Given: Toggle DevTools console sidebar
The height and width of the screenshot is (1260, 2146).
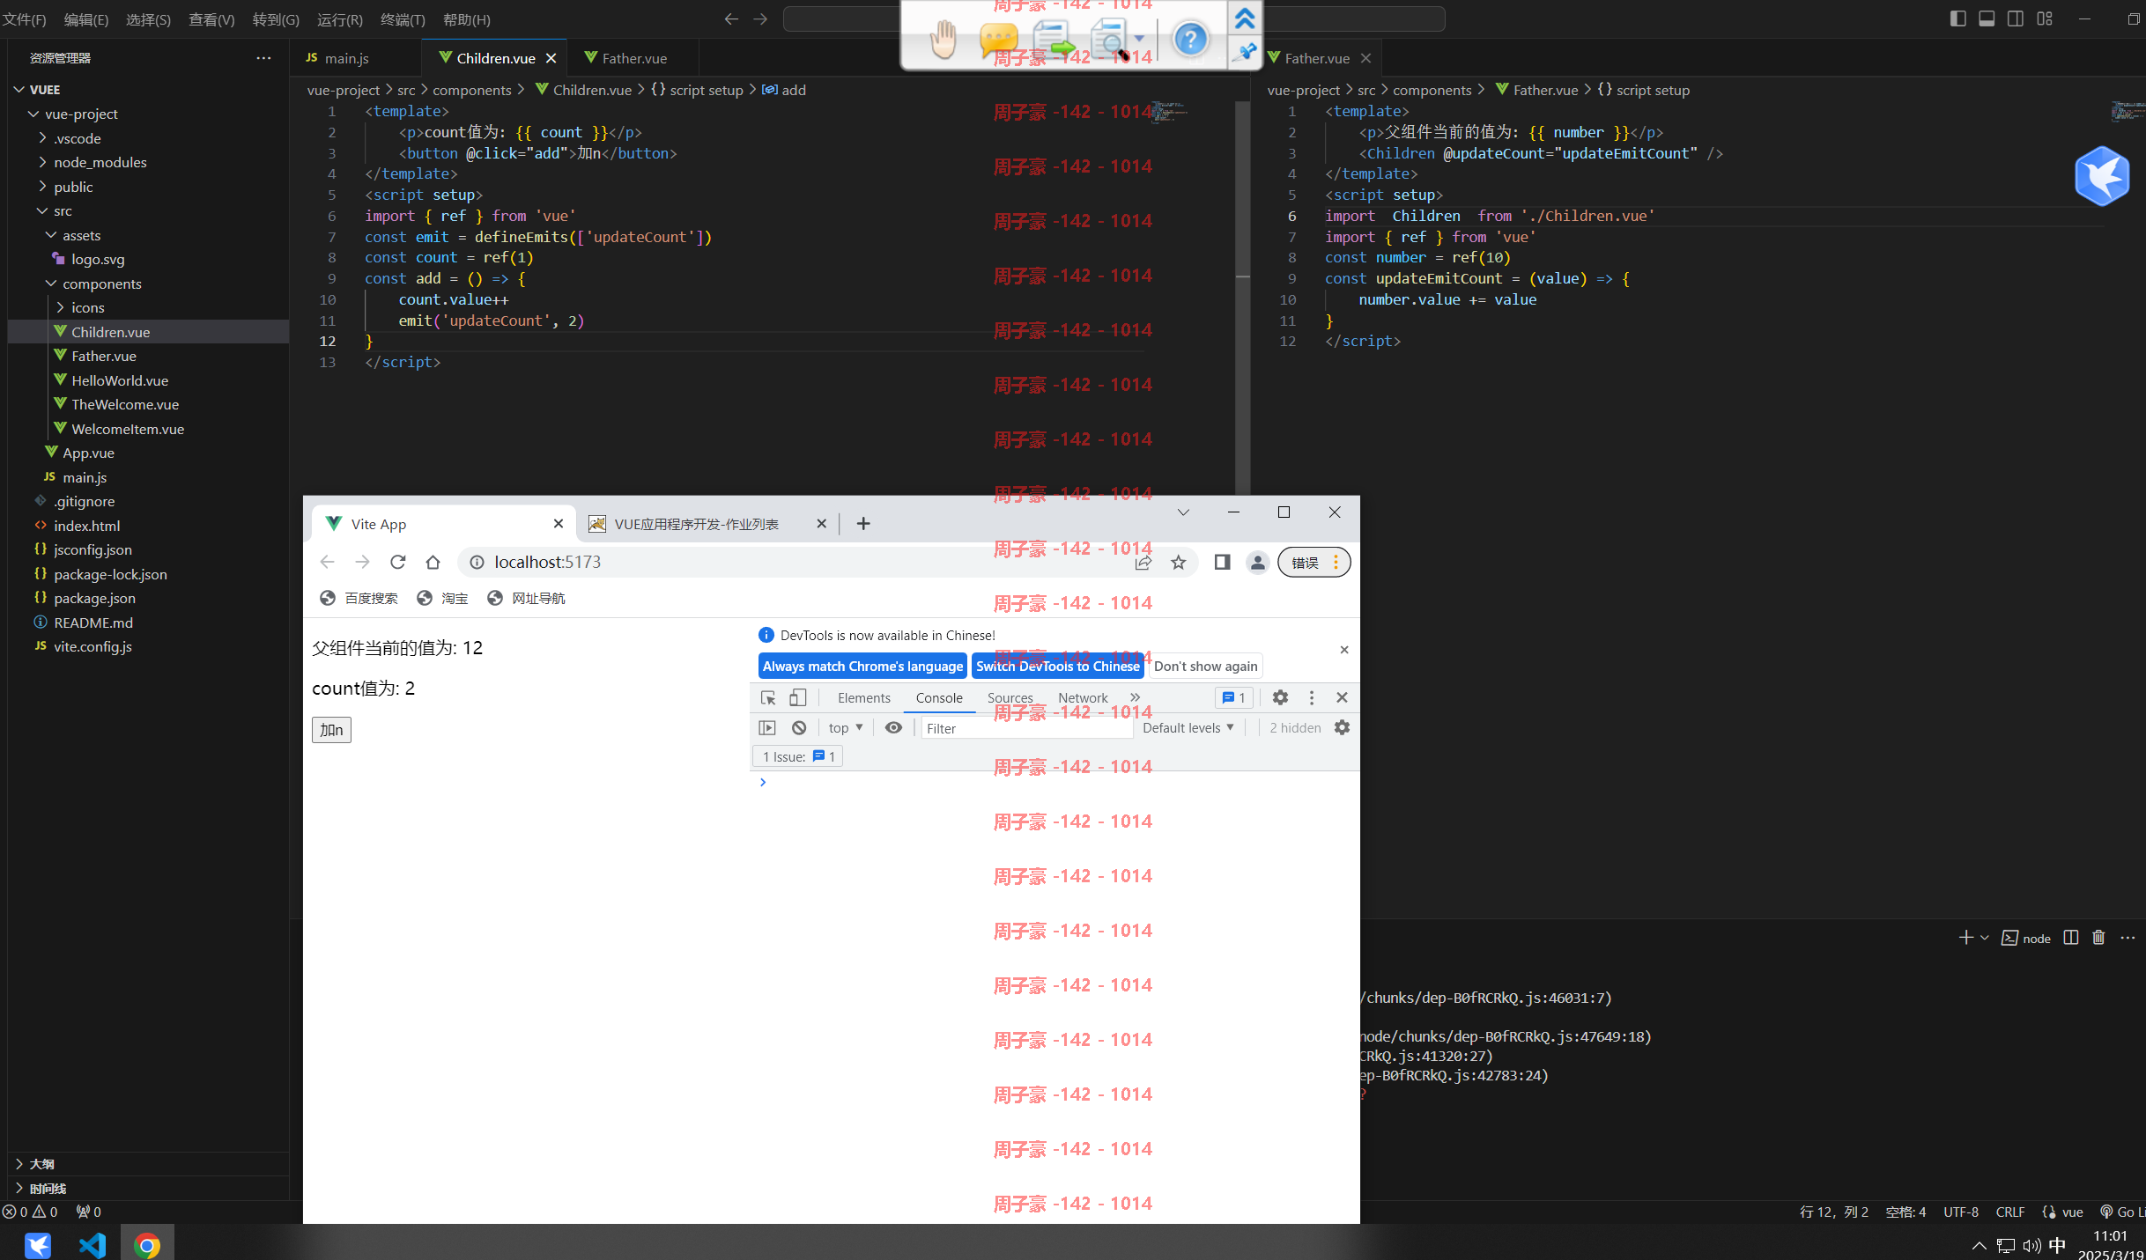Looking at the screenshot, I should (x=767, y=728).
